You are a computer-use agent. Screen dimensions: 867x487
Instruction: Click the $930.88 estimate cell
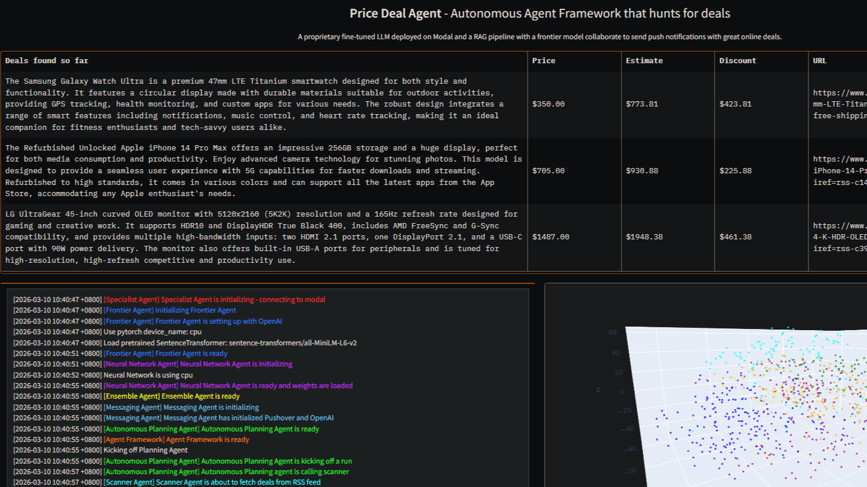click(x=668, y=171)
